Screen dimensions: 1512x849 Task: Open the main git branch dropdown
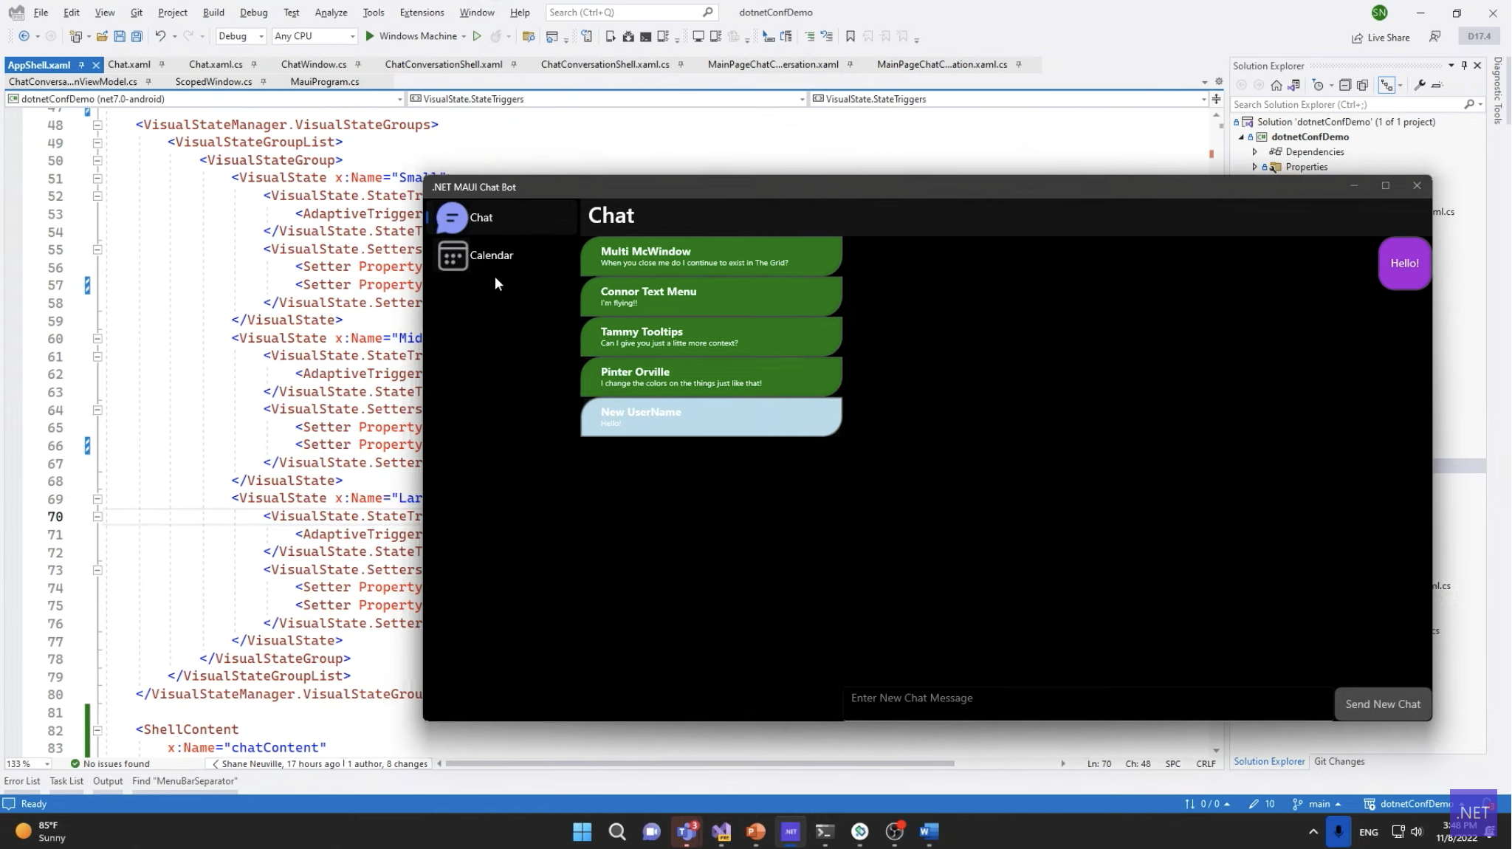pos(1317,804)
